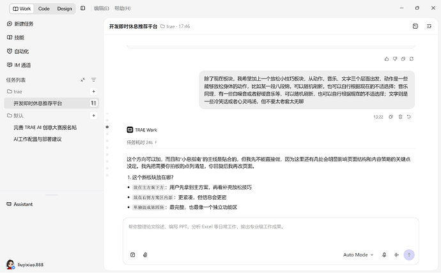Open the Auto Mode dropdown
Viewport: 441px width, 273px height.
coord(358,255)
